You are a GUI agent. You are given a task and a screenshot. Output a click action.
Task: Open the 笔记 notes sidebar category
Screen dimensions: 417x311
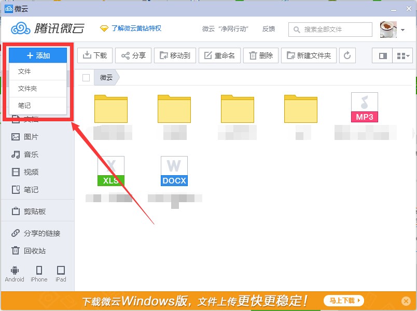pos(25,190)
